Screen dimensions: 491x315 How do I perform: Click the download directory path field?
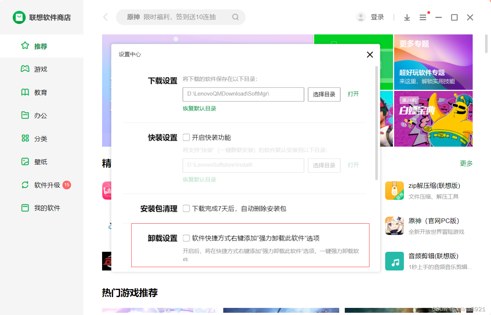[243, 94]
